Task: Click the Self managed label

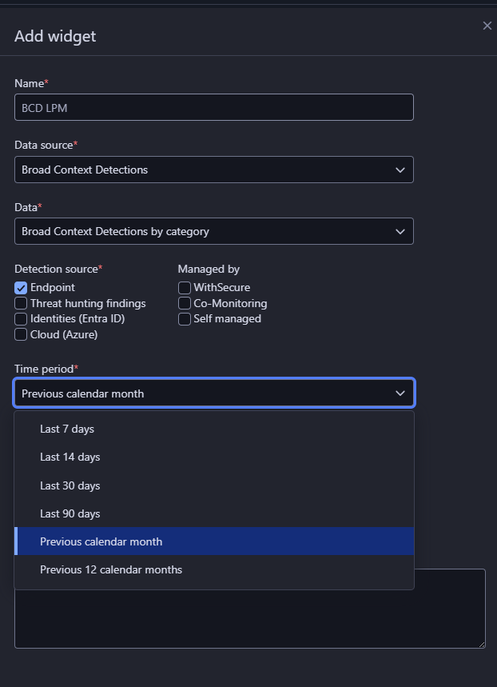Action: pos(227,318)
